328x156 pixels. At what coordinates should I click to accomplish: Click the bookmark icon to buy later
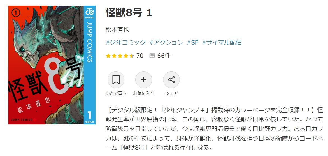116,80
